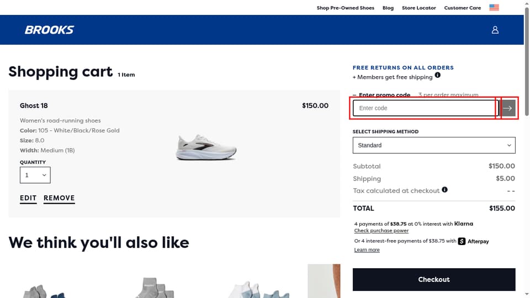530x298 pixels.
Task: Click the Checkout button
Action: coord(434,279)
